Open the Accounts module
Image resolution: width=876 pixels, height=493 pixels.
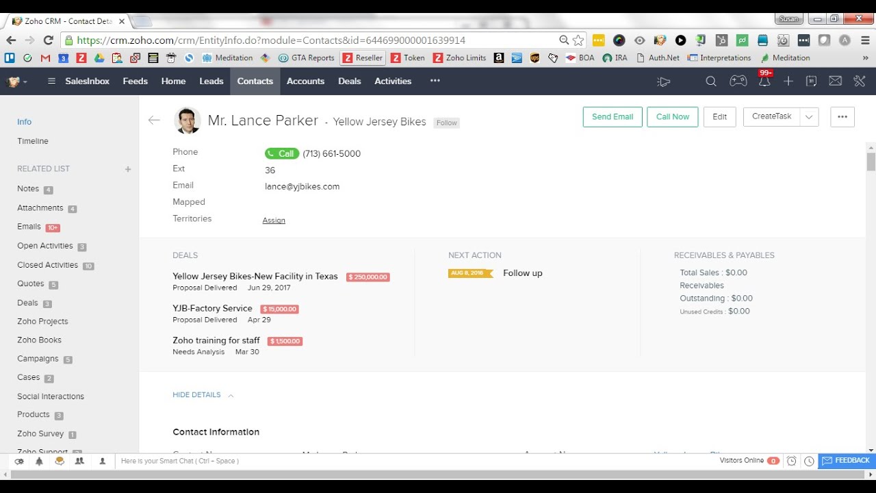coord(305,81)
